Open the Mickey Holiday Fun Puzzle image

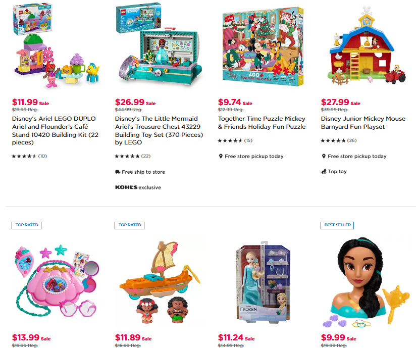[263, 46]
